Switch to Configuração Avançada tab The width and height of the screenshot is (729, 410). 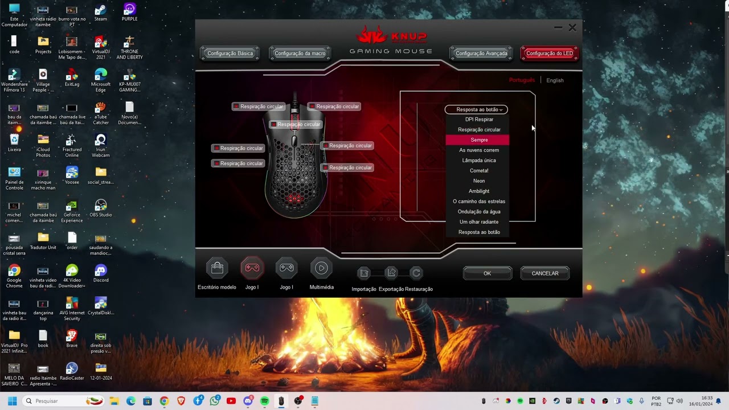coord(481,54)
